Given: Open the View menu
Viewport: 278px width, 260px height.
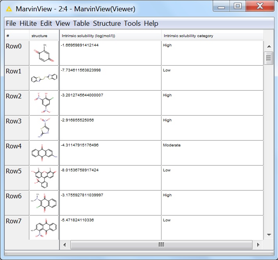Looking at the screenshot, I should pos(63,23).
